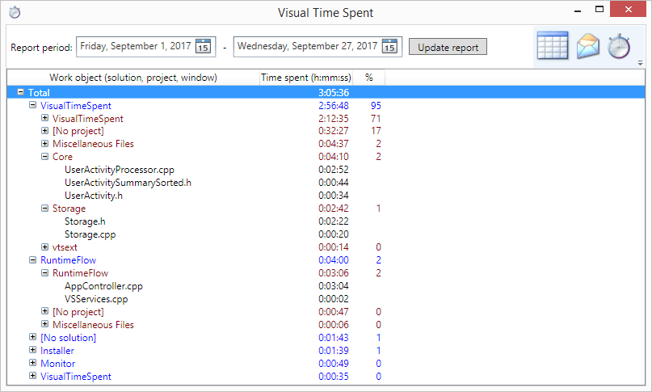Image resolution: width=652 pixels, height=392 pixels.
Task: Open the end date calendar picker
Action: click(389, 47)
